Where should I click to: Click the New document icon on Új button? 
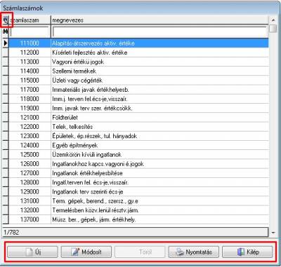tap(30, 252)
